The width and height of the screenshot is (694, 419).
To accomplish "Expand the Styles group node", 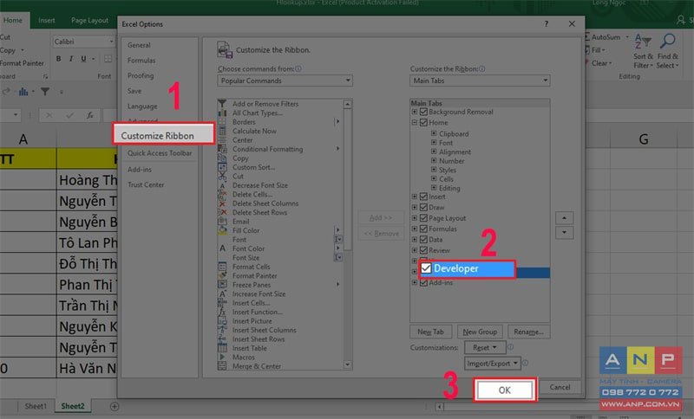I will pyautogui.click(x=434, y=170).
